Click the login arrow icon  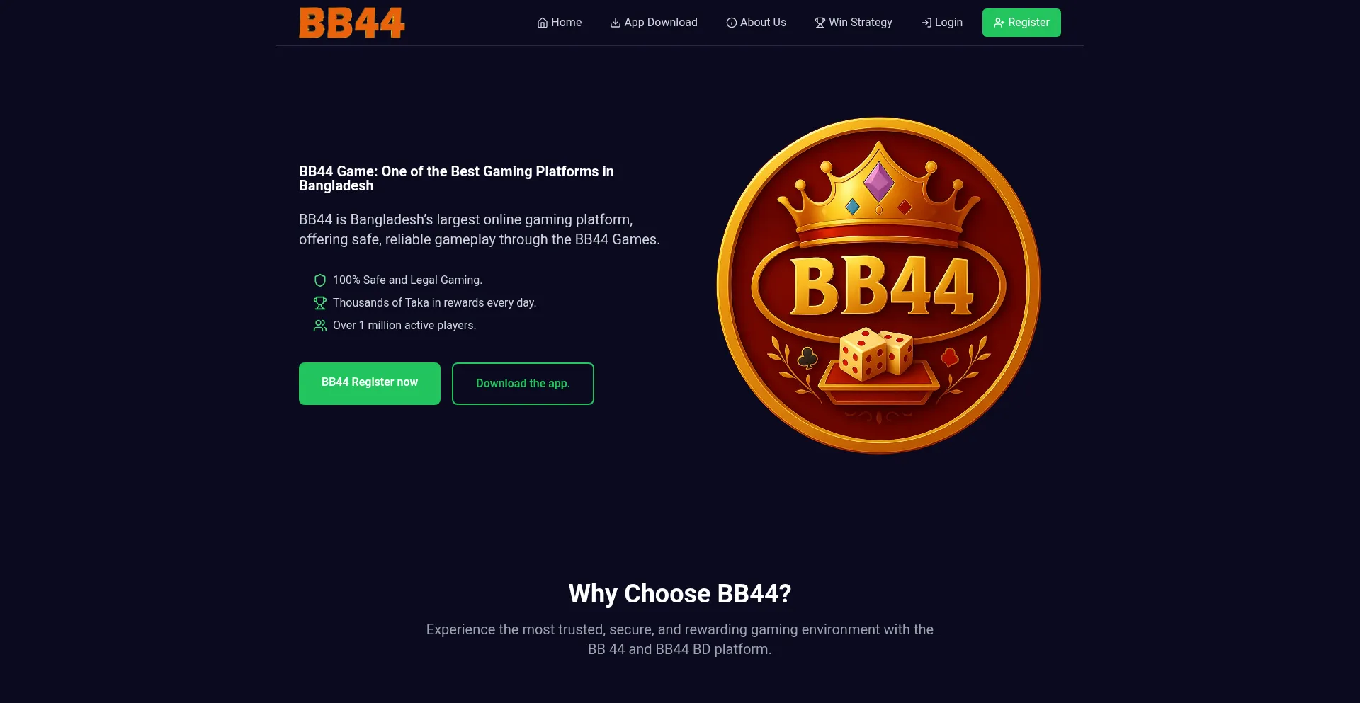point(926,23)
